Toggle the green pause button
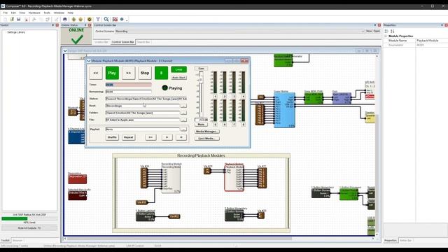 point(161,73)
